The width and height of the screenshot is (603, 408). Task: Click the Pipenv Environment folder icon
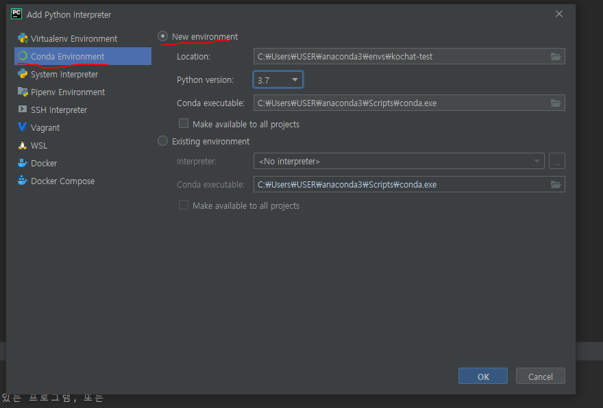pos(23,92)
